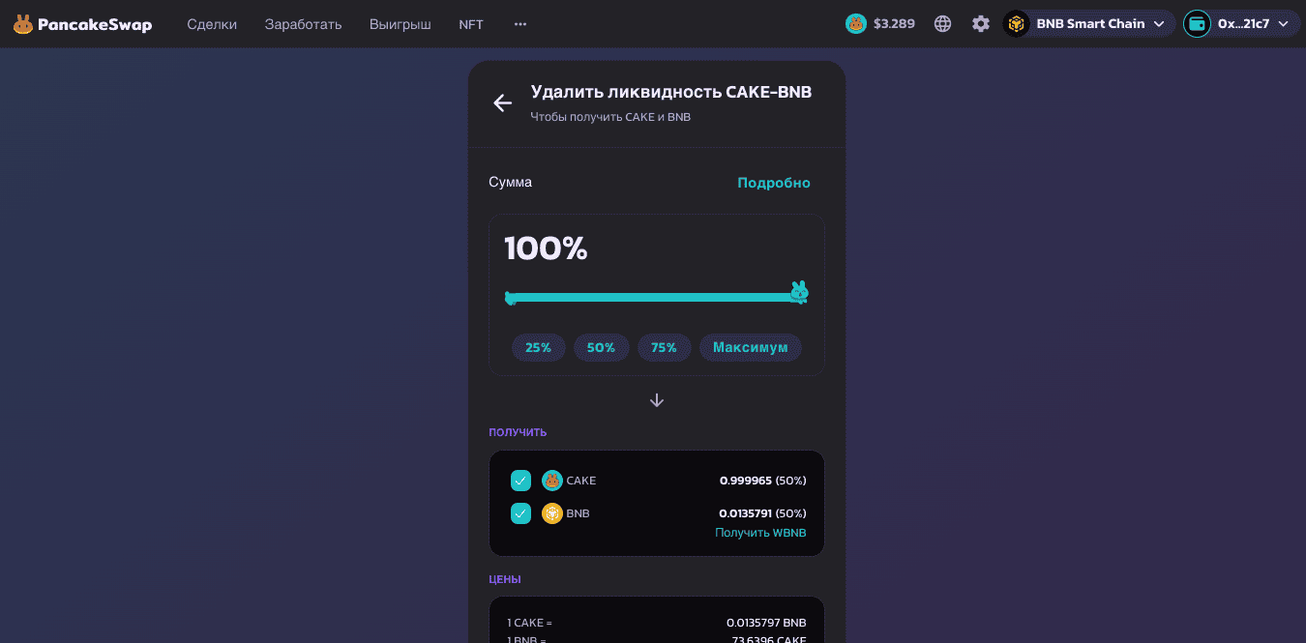This screenshot has height=643, width=1306.
Task: Click the bunny handle on liquidity slider
Action: (x=798, y=292)
